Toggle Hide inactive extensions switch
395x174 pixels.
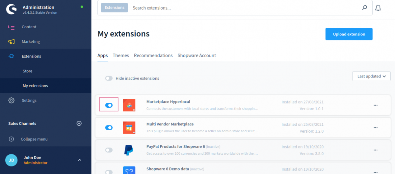[109, 78]
